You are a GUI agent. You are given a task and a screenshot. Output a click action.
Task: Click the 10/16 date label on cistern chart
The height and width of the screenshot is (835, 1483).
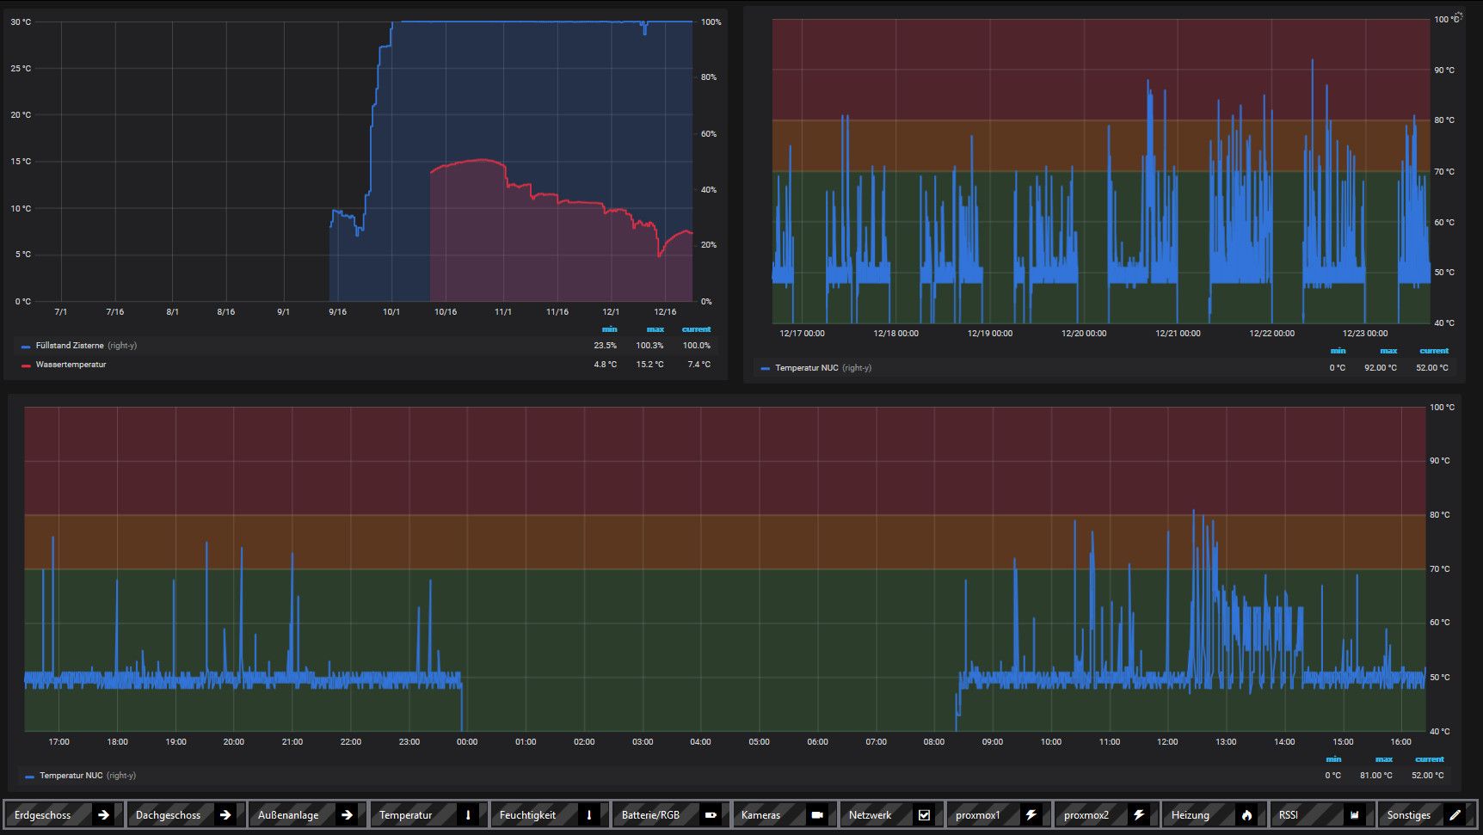click(x=446, y=312)
